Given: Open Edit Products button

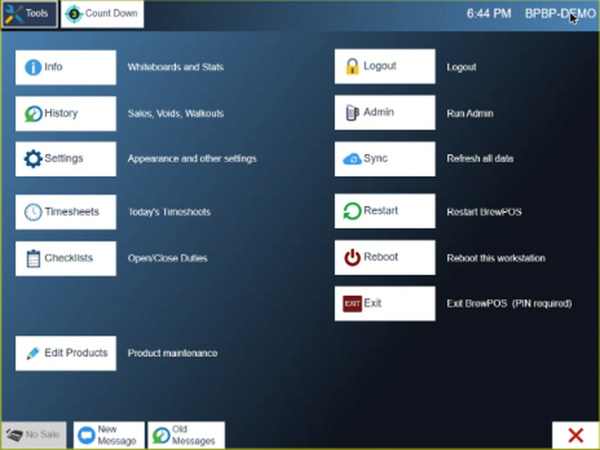Looking at the screenshot, I should point(66,353).
